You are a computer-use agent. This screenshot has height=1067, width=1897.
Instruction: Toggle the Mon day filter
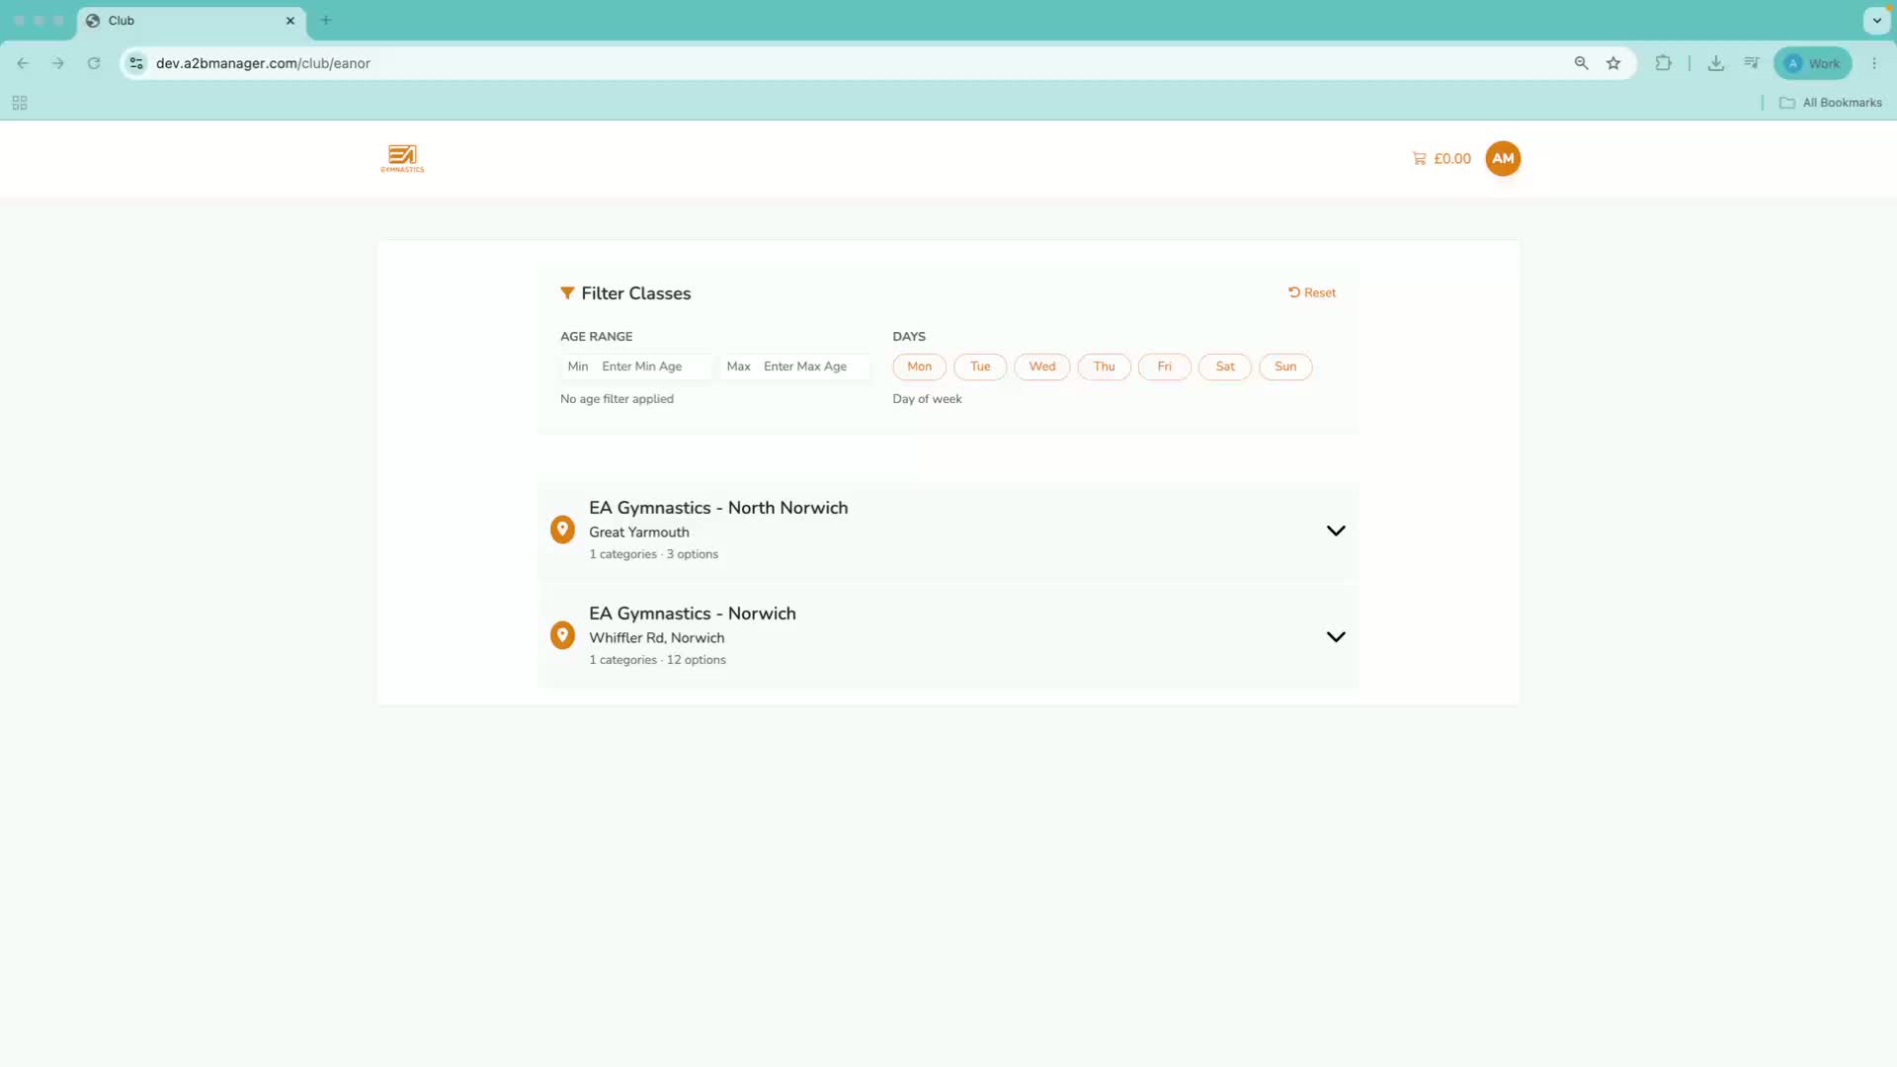click(919, 367)
